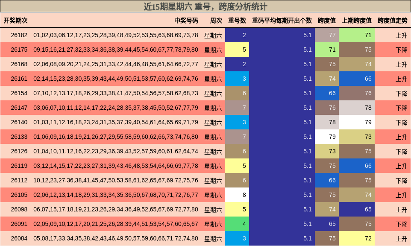Select issue number 26091
The image size is (411, 246).
click(x=19, y=224)
